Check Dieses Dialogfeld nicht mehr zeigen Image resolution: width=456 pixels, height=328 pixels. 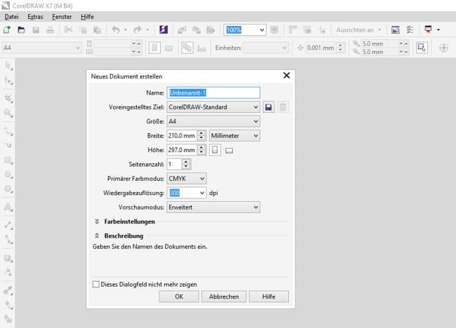coord(96,284)
